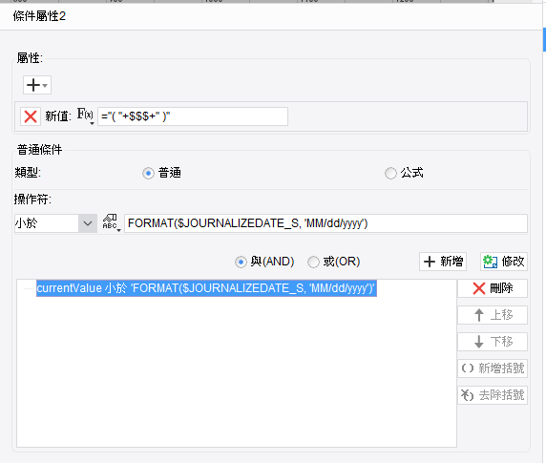The image size is (546, 463).
Task: Choose the 或(OR) radio button
Action: point(313,262)
